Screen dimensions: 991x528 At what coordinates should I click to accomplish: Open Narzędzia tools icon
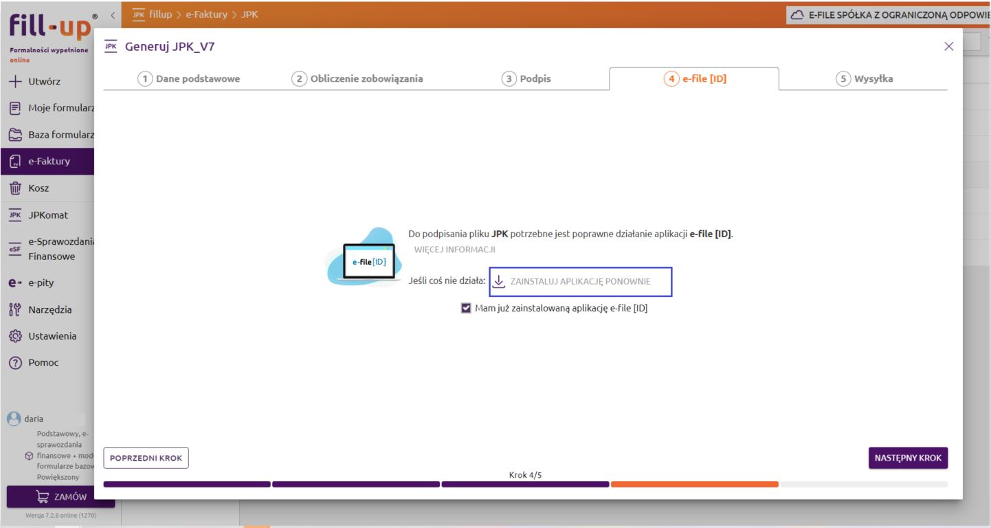coord(15,309)
